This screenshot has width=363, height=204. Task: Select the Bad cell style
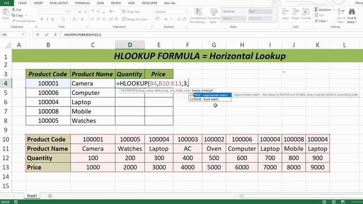pos(260,11)
